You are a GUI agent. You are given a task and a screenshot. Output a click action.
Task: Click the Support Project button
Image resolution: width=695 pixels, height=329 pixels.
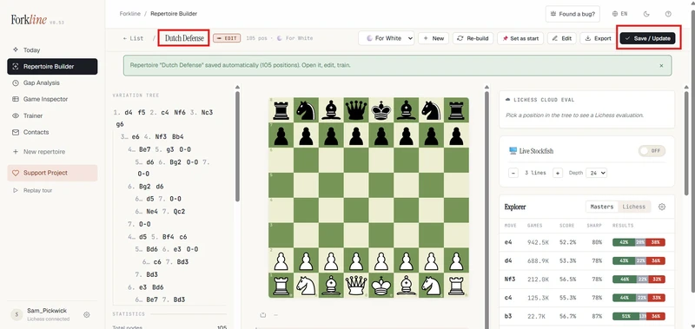52,173
